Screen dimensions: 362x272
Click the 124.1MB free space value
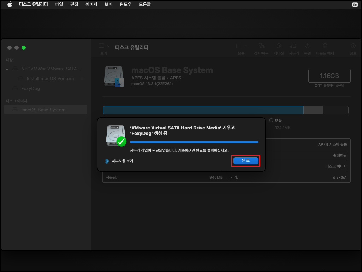click(283, 128)
